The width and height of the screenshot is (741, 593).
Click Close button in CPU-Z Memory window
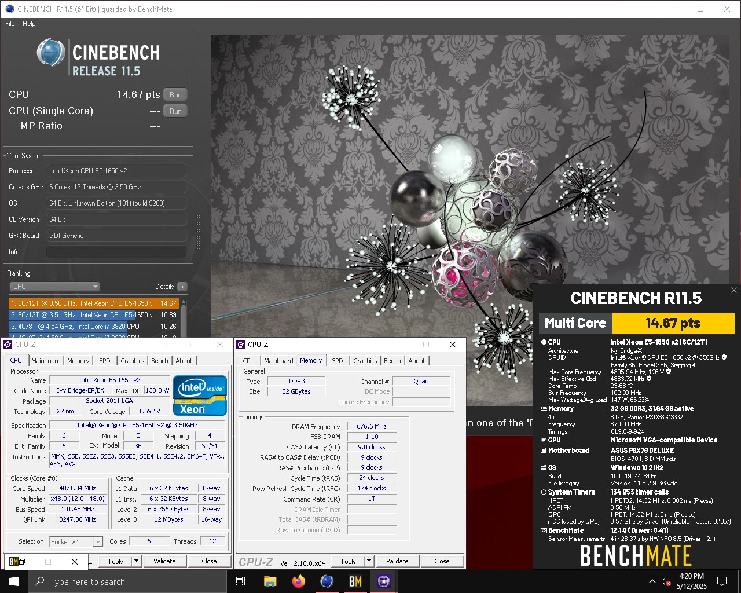(x=442, y=561)
